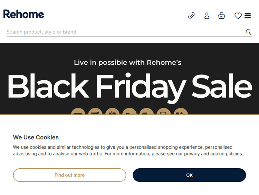Select the first round category icon in banner
The height and width of the screenshot is (195, 259).
[x=78, y=112]
